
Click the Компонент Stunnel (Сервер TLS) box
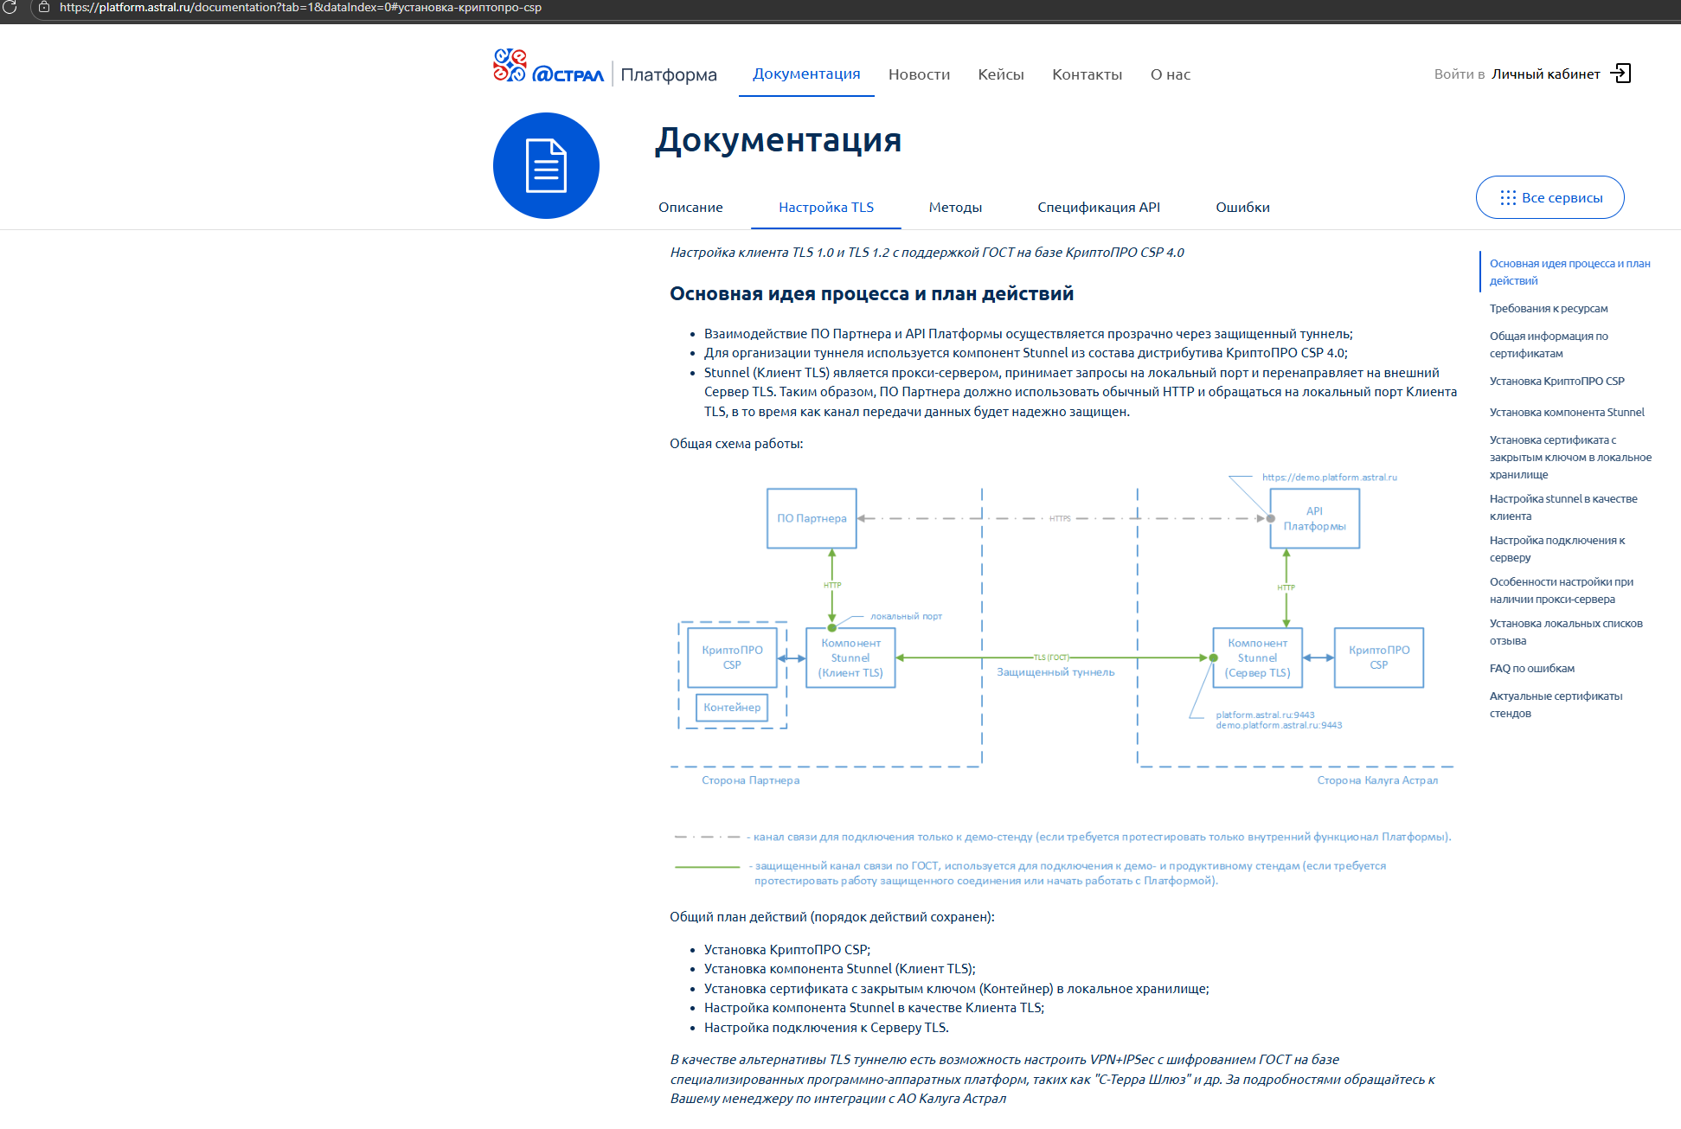[1257, 658]
